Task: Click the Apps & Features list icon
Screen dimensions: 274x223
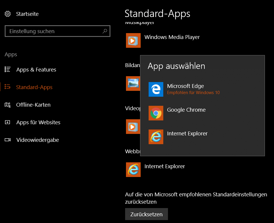Action: (8, 69)
